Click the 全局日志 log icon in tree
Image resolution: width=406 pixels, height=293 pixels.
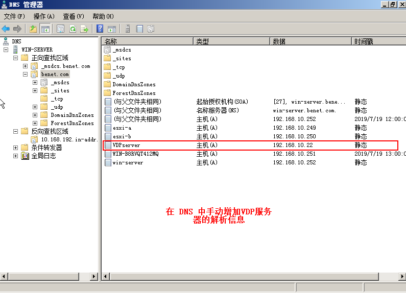click(25, 156)
